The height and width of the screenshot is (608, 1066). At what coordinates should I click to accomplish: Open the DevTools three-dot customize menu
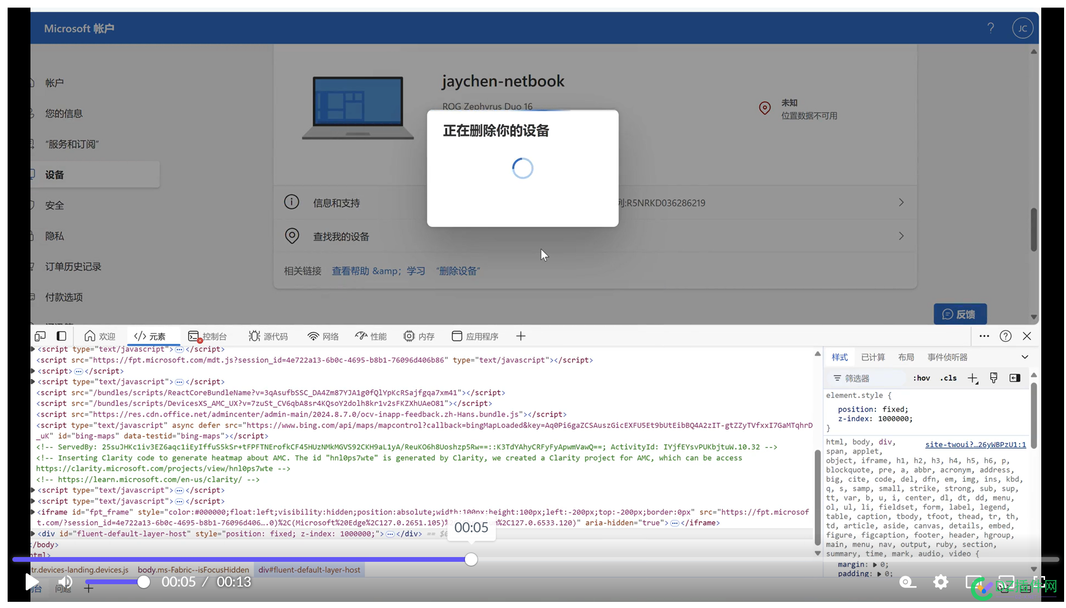984,336
